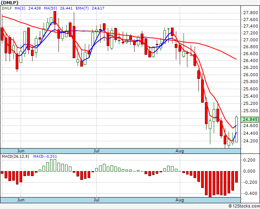
Task: Click Jun on the MACD time axis
Action: click(21, 200)
